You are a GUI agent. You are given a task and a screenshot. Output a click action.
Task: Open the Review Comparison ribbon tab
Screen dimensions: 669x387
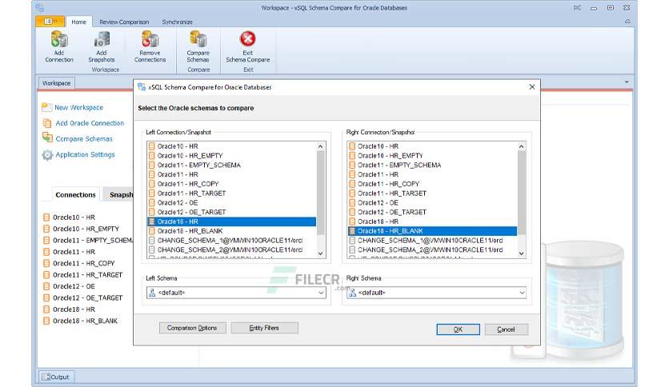point(124,22)
